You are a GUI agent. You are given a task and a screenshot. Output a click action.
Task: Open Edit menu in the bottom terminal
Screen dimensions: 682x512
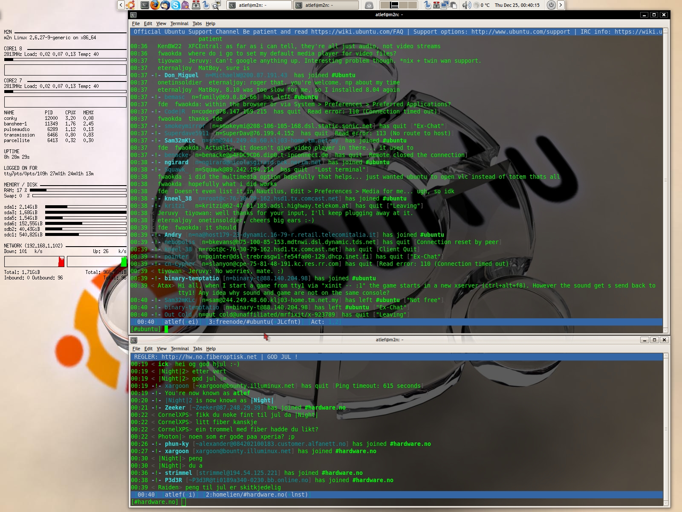tap(148, 349)
